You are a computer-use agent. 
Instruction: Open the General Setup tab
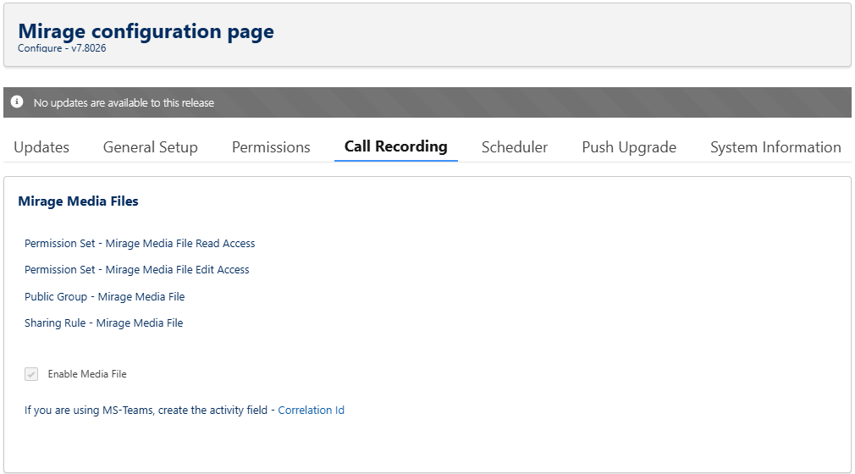pos(151,147)
